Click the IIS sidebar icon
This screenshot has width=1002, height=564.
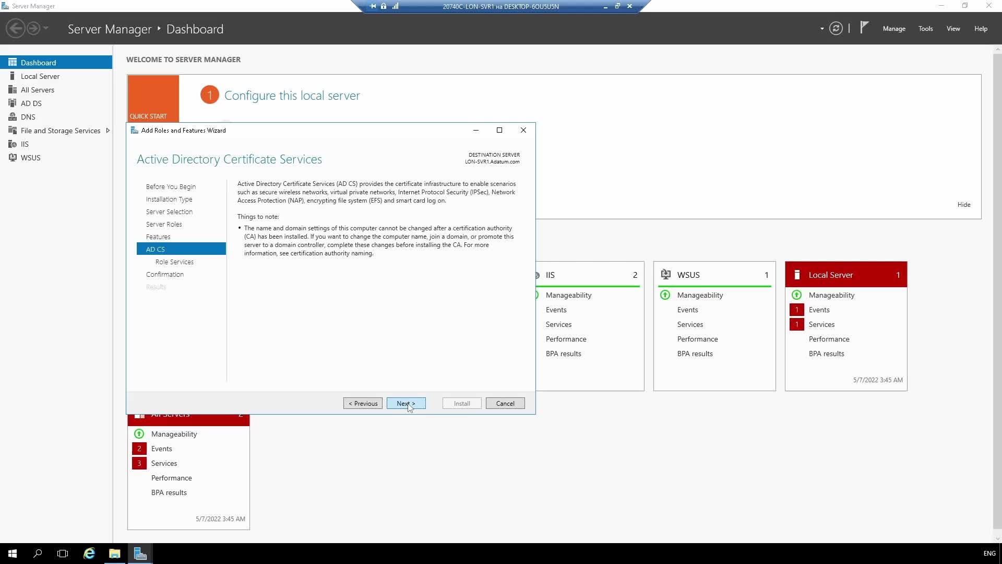[x=13, y=144]
